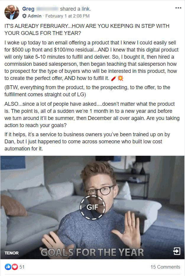
Task: Click the firecracker emoji in the post
Action: (114, 78)
